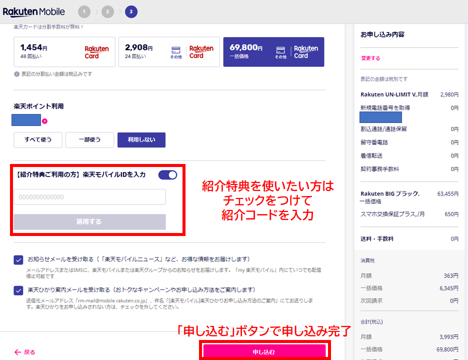Click 契約事務手数料 summary line
468x360 pixels.
(x=409, y=169)
